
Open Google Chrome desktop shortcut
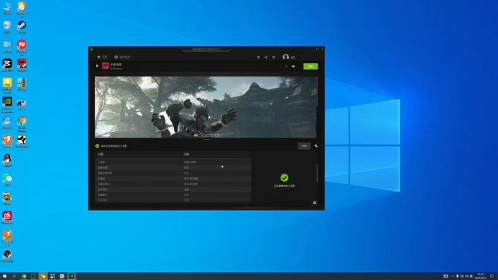point(22,124)
